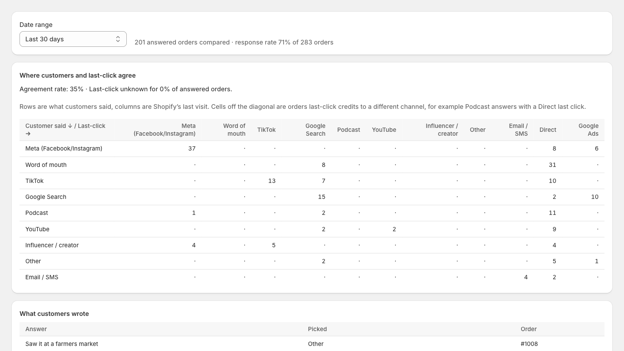Click the 'TikTok' column header
The image size is (624, 351).
tap(266, 130)
